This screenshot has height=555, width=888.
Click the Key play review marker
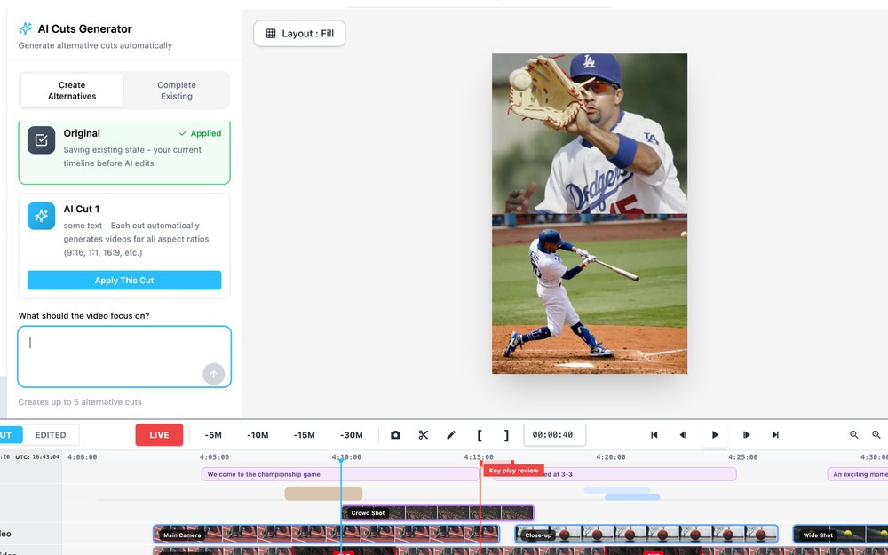pos(513,470)
